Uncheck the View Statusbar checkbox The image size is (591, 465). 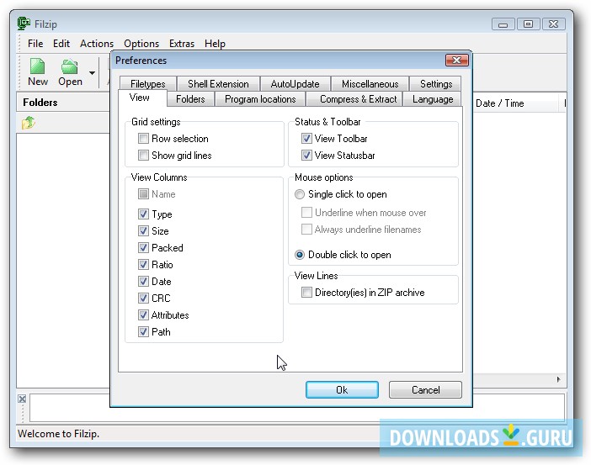[x=306, y=155]
